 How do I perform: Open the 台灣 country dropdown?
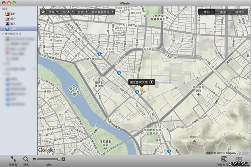[x=53, y=12]
